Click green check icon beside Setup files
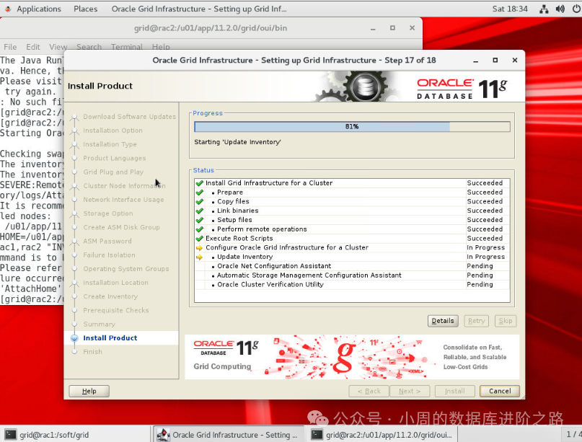This screenshot has height=442, width=582. click(199, 220)
